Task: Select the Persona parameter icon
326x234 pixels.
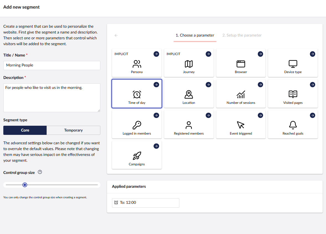Action: 137,64
